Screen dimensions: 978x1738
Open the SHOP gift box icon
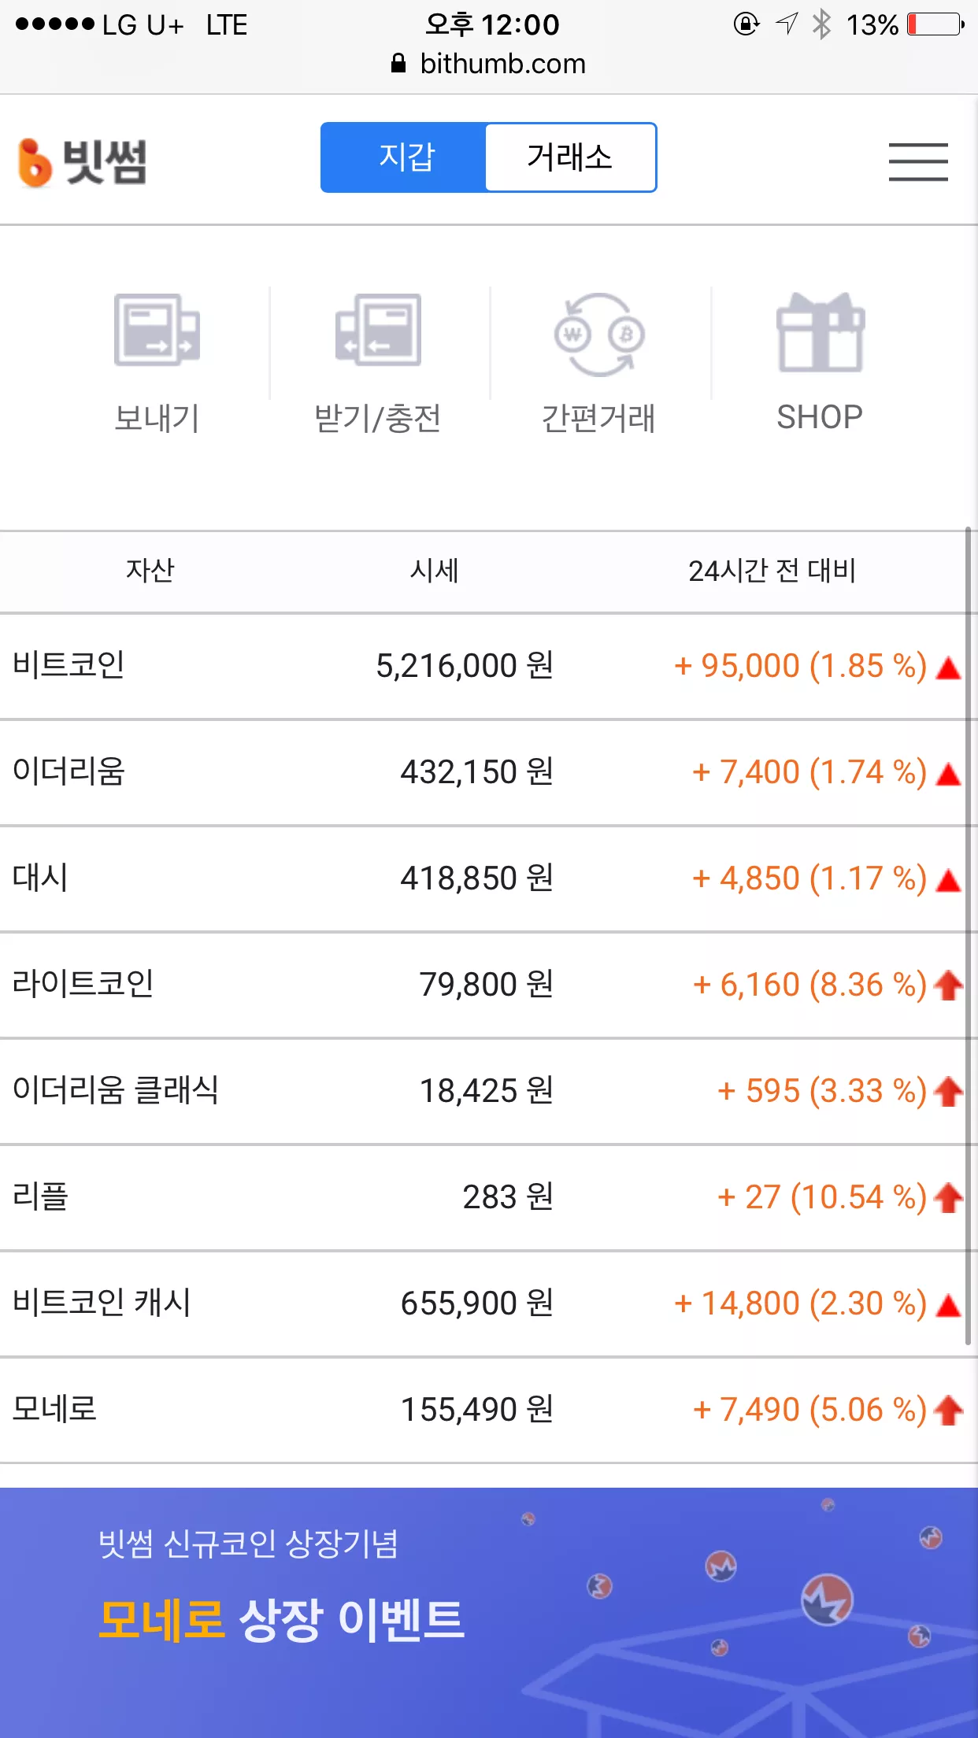pyautogui.click(x=821, y=331)
